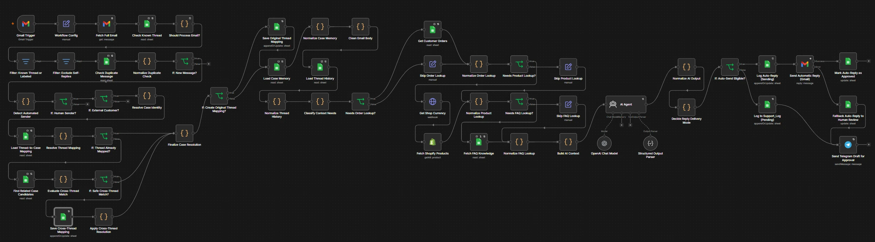This screenshot has height=242, width=875.
Task: Click the Normalize Case Memory node
Action: pyautogui.click(x=320, y=27)
